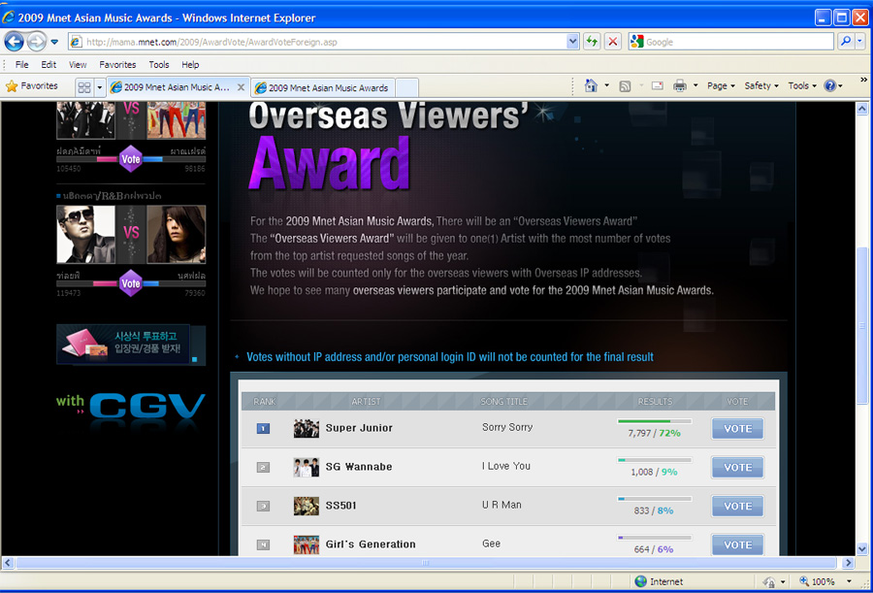The height and width of the screenshot is (593, 873).
Task: Vote for SS501
Action: pos(738,506)
